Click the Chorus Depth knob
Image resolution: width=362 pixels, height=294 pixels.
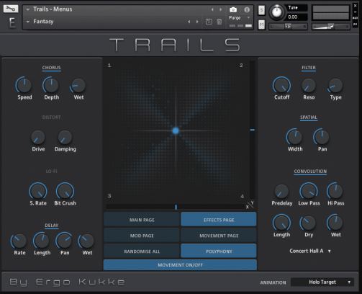(x=51, y=85)
